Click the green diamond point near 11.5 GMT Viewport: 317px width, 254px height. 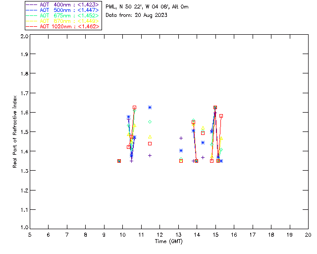click(150, 122)
